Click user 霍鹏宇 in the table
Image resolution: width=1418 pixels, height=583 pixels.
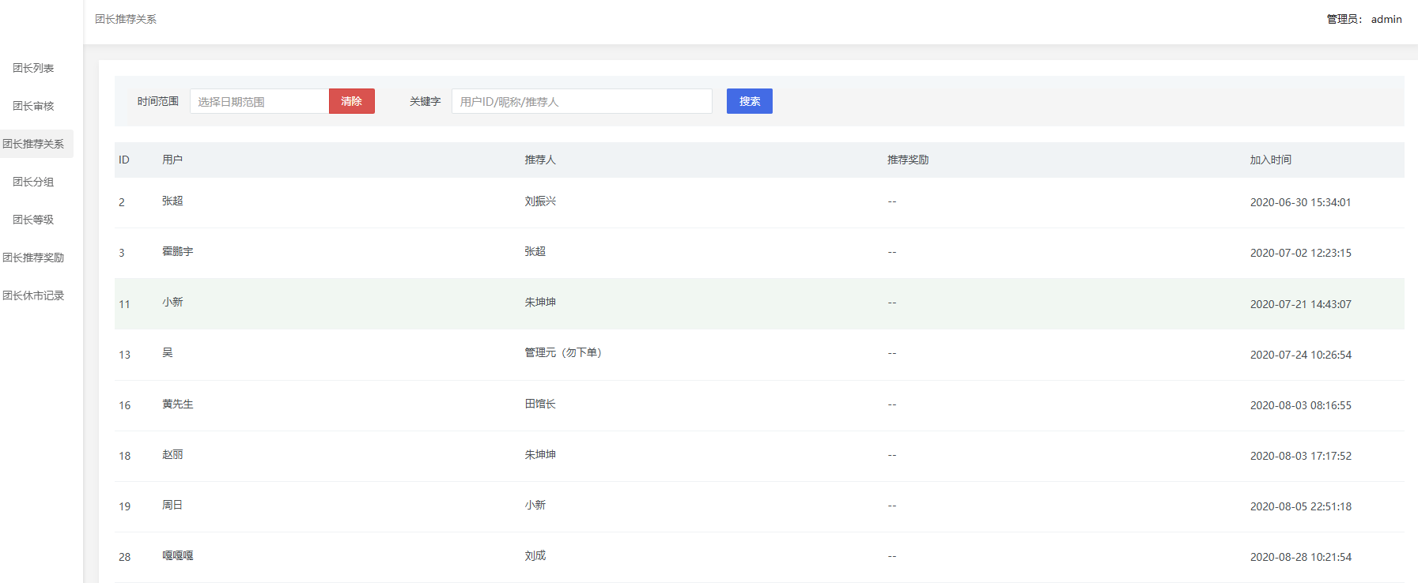click(x=177, y=252)
